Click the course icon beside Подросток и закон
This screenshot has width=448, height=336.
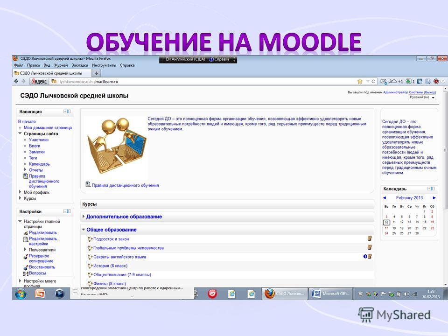[x=90, y=239]
